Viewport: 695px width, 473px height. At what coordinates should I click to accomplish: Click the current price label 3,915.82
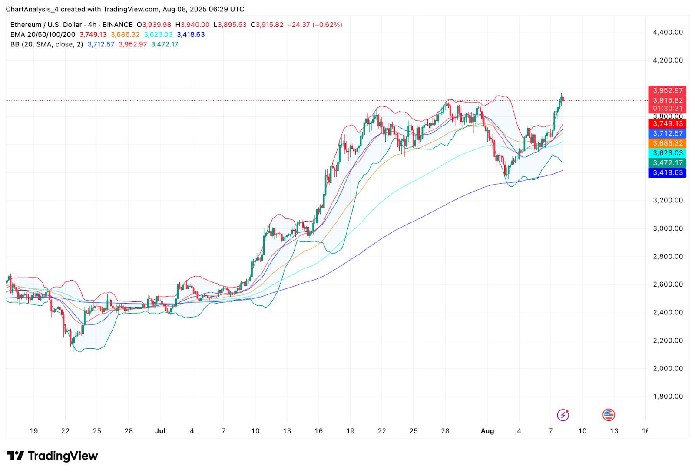[x=667, y=100]
